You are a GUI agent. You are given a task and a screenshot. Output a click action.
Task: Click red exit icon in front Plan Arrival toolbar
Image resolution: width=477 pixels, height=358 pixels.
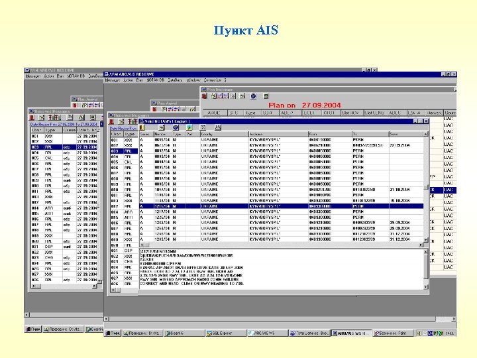tap(154, 109)
